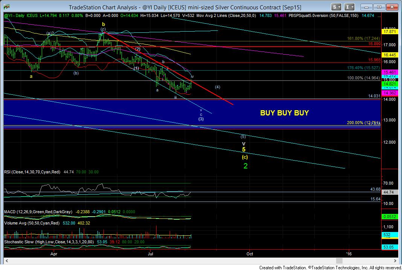Open the I dropdown in title bar

(349, 7)
